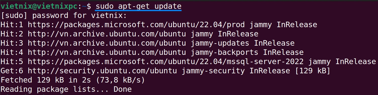The width and height of the screenshot is (378, 95).
Task: Click the dollar sign prompt symbol
Action: pyautogui.click(x=89, y=6)
